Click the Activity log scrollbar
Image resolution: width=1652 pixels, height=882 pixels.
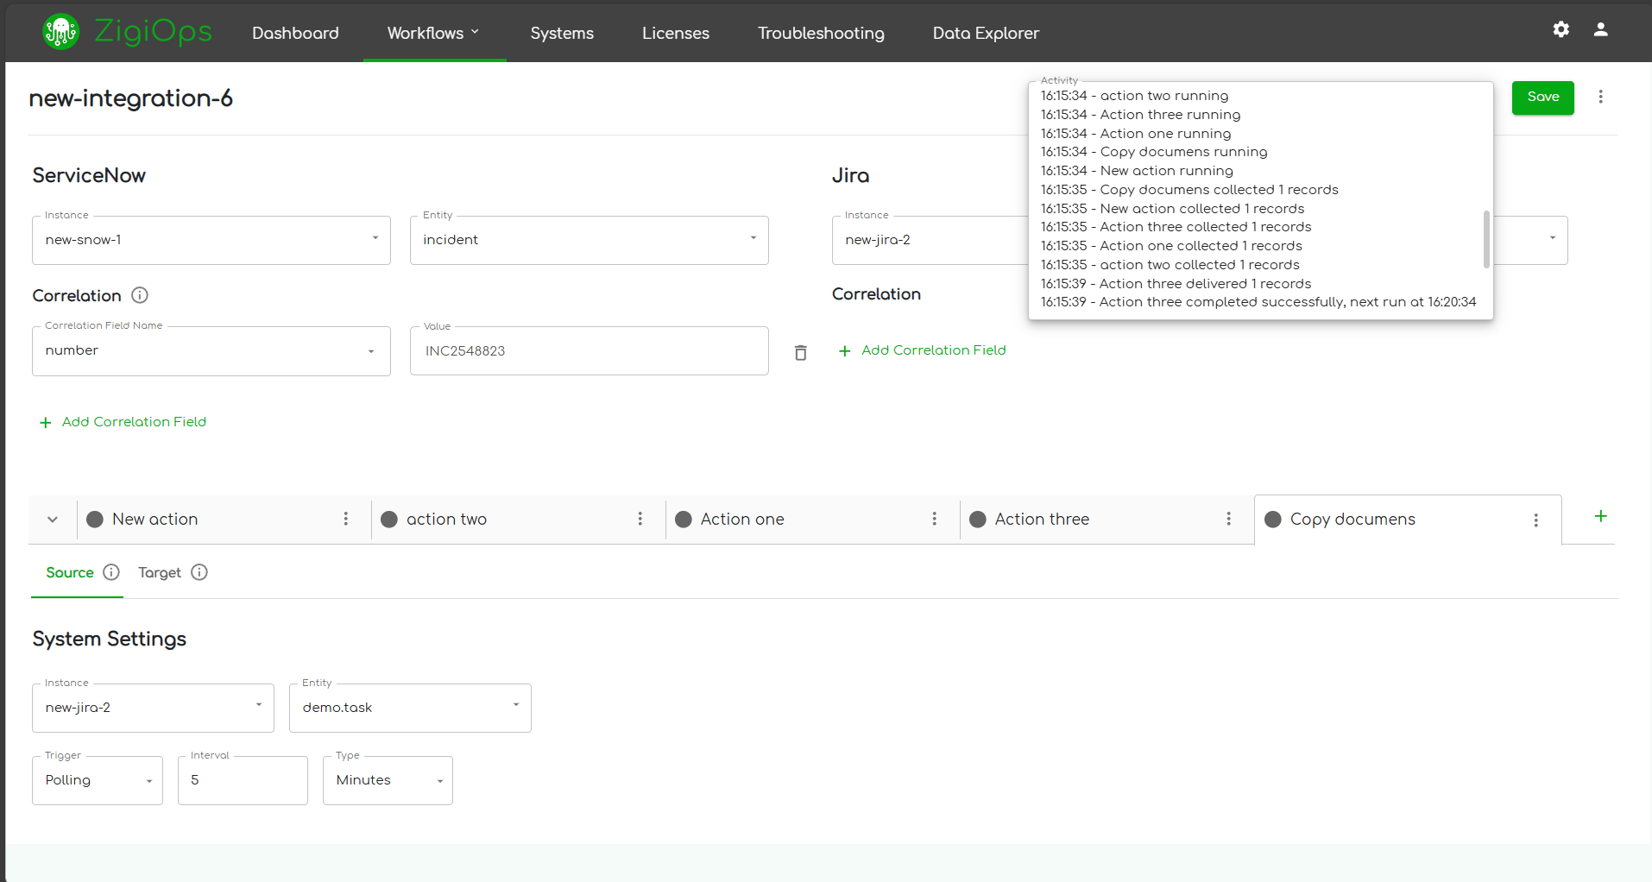pos(1486,239)
